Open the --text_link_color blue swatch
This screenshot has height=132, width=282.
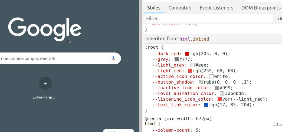click(206, 105)
